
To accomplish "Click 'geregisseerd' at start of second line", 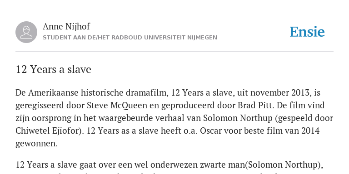I will [x=40, y=106].
